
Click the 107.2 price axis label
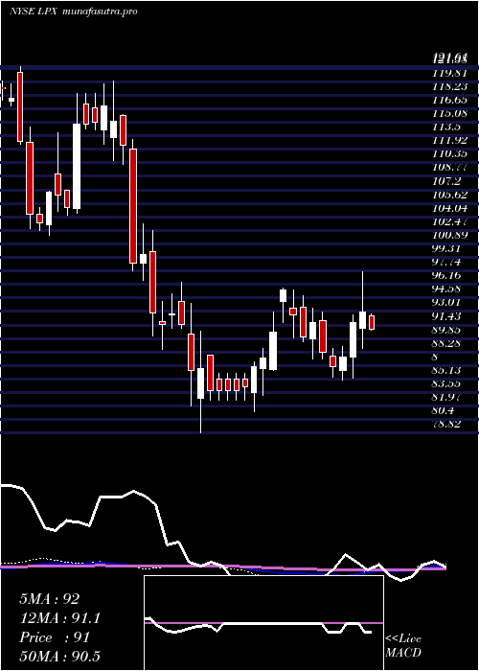point(447,180)
